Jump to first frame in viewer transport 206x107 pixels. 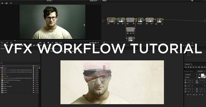[x=40, y=43]
